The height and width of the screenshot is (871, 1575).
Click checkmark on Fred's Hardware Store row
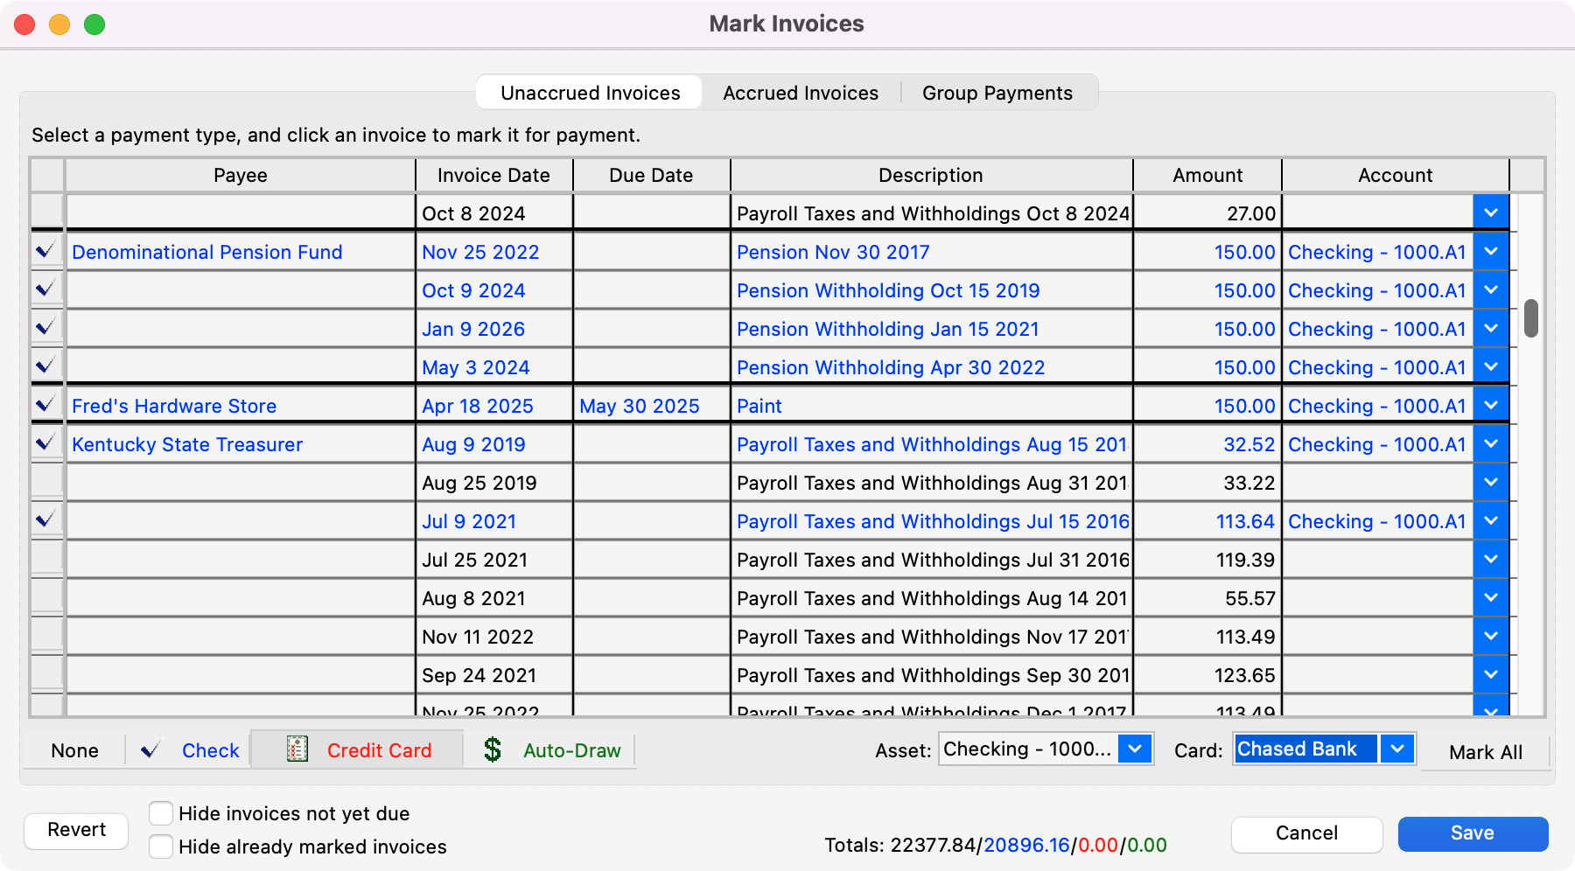click(46, 405)
